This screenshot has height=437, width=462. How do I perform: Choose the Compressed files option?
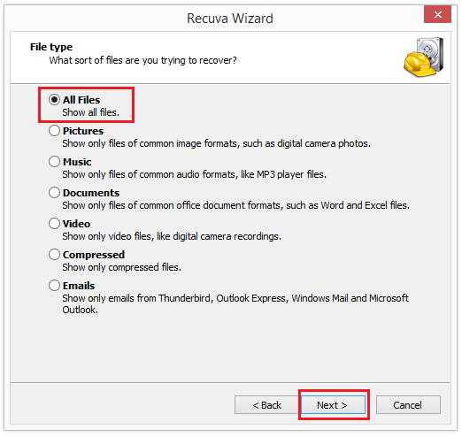(x=54, y=255)
